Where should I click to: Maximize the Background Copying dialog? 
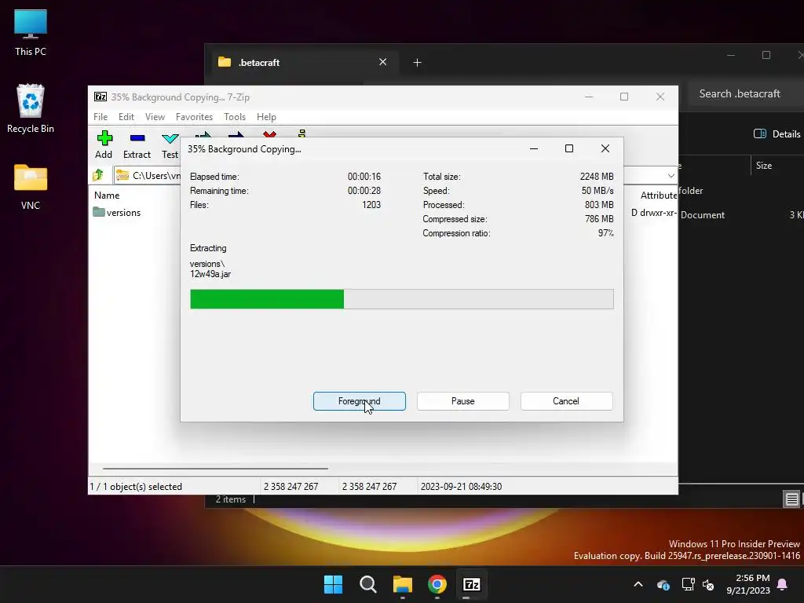tap(569, 148)
